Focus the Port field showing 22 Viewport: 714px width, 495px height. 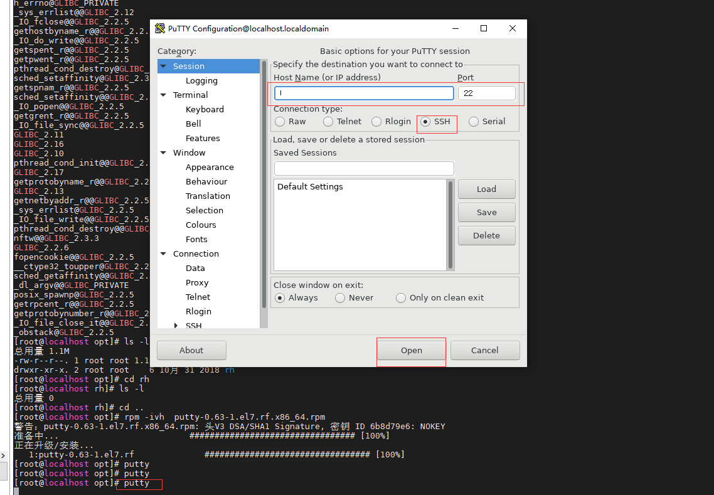point(486,93)
